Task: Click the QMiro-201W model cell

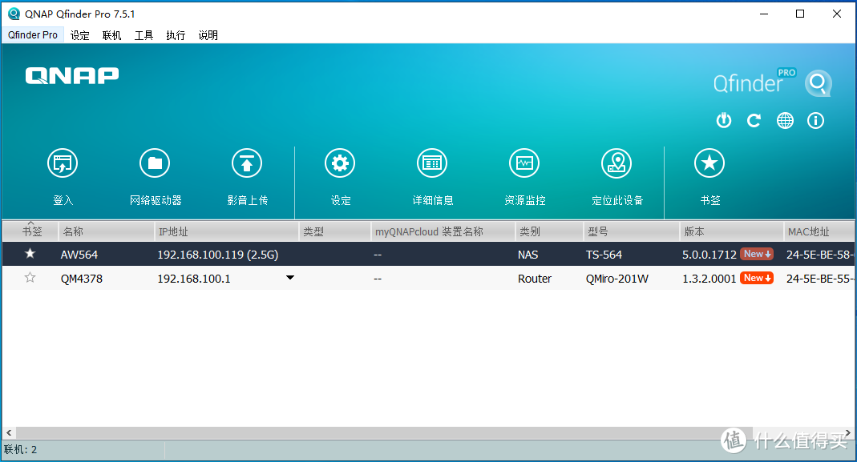Action: point(617,279)
